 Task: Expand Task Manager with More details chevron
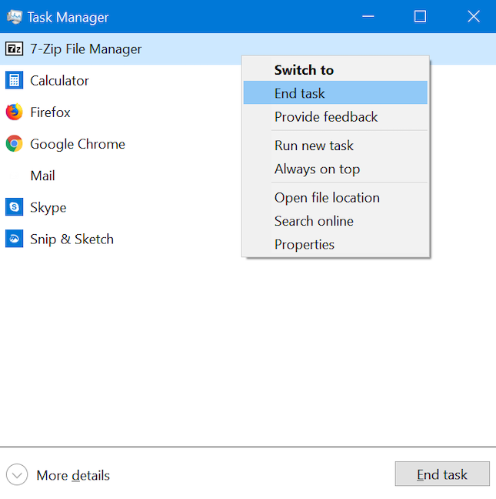[17, 475]
